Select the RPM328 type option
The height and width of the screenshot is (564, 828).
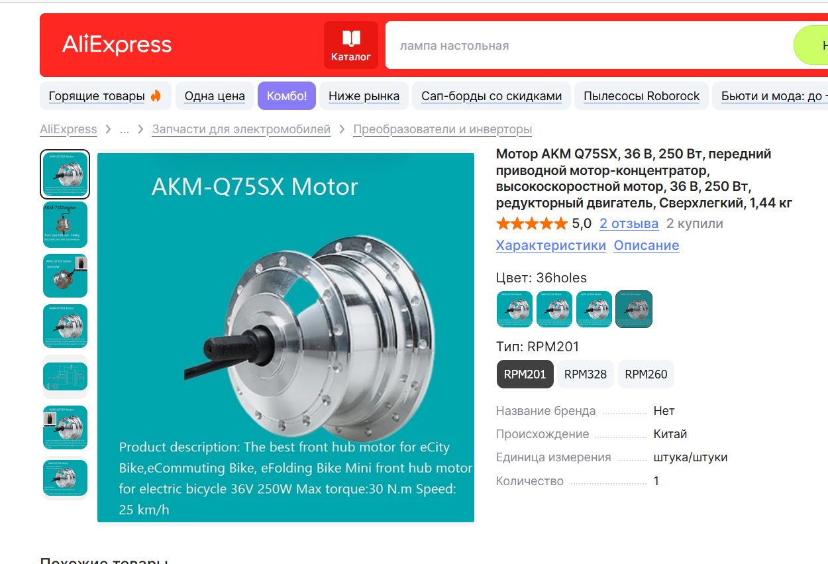(x=586, y=374)
